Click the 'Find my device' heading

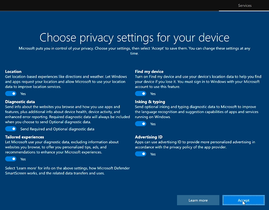click(x=149, y=72)
